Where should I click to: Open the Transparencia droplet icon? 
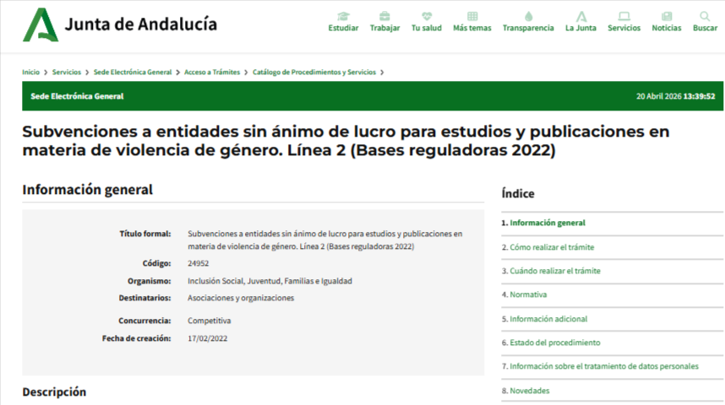528,17
